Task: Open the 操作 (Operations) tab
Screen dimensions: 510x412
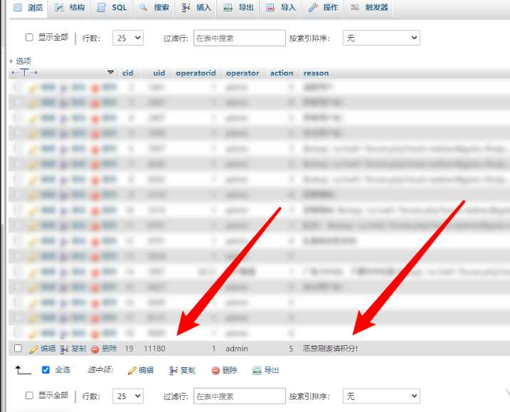Action: pyautogui.click(x=323, y=8)
